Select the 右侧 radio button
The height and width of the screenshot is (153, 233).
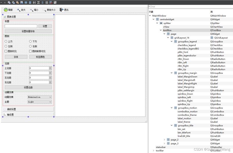coord(31,46)
